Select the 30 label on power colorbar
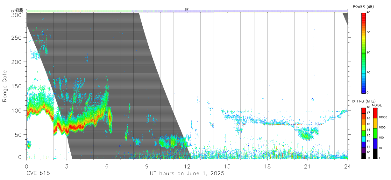Screen dimensions: 391x180 [369, 32]
